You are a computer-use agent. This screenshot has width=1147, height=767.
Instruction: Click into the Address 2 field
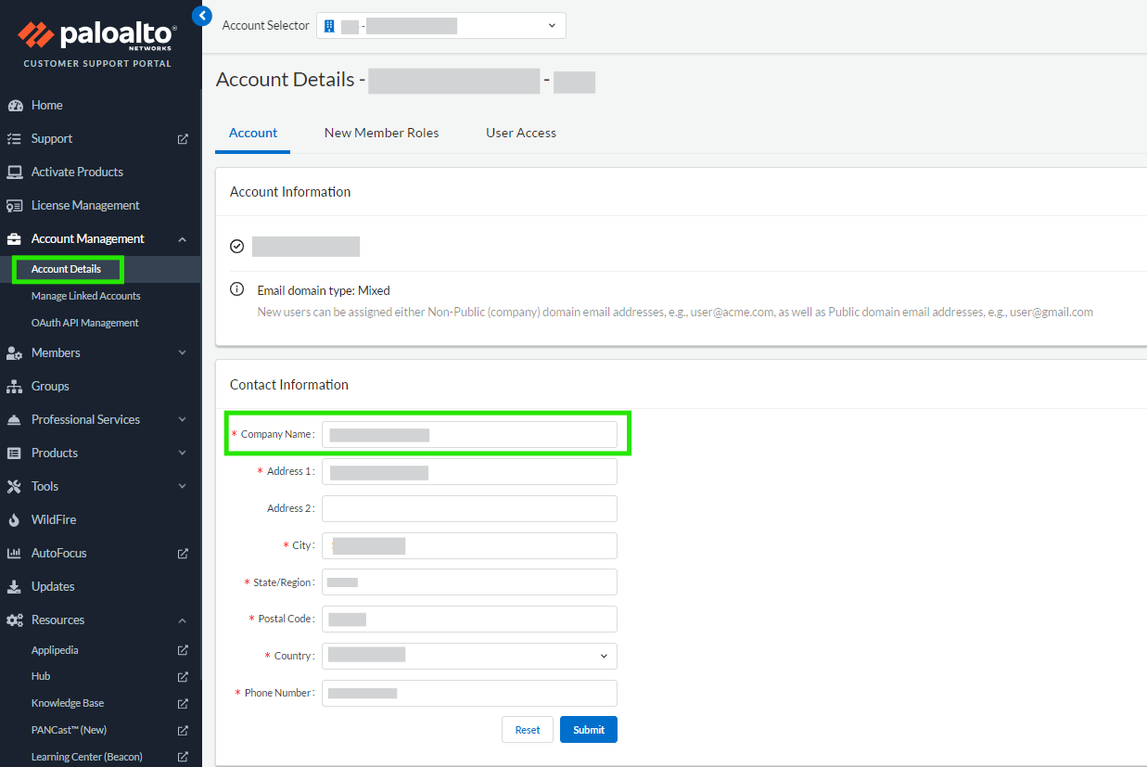469,508
